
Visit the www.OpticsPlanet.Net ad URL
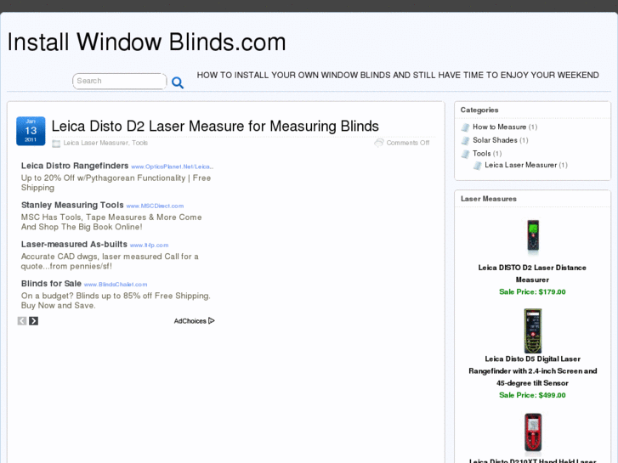(x=173, y=167)
